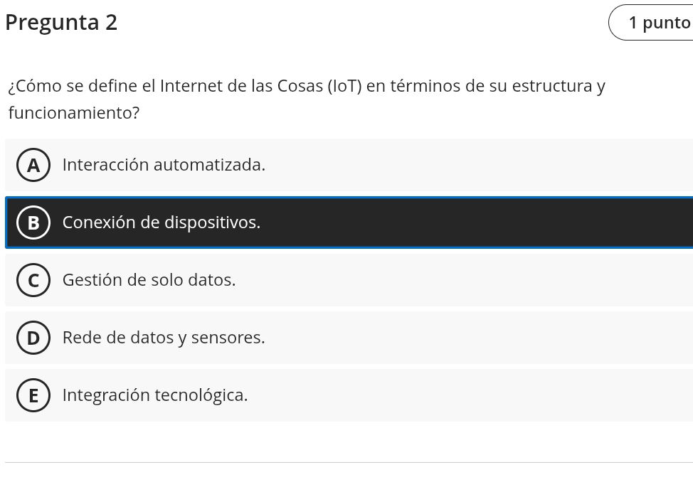Viewport: 693px width, 477px height.
Task: Click the circled letter E icon
Action: [x=33, y=395]
